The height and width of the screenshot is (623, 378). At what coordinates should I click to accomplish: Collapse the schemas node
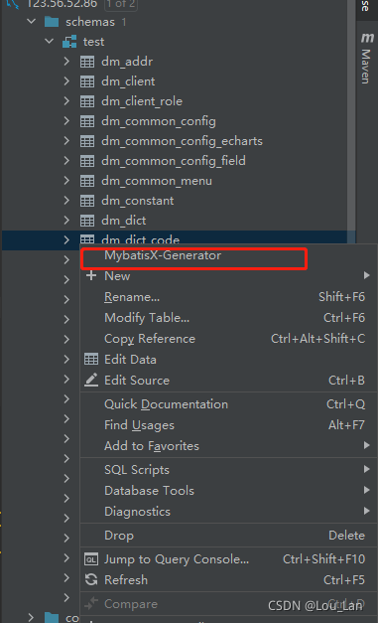32,21
